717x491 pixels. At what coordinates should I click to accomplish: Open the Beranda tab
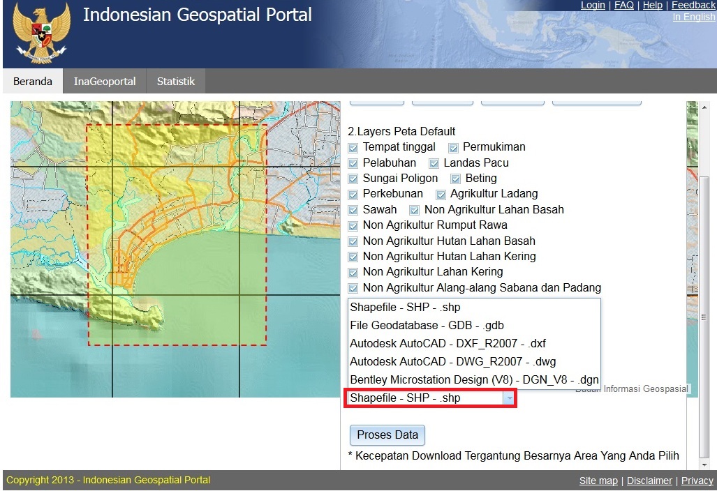click(33, 82)
